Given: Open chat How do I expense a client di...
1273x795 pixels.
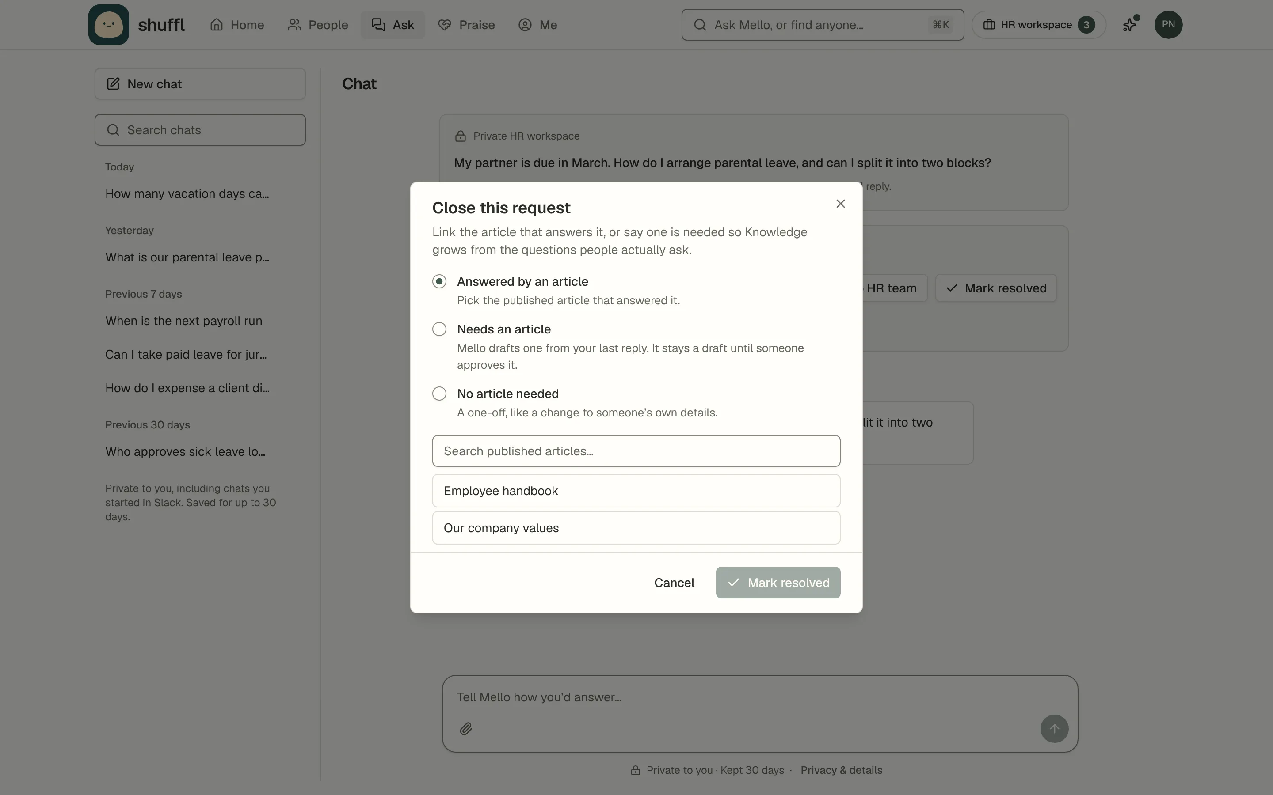Looking at the screenshot, I should [187, 389].
